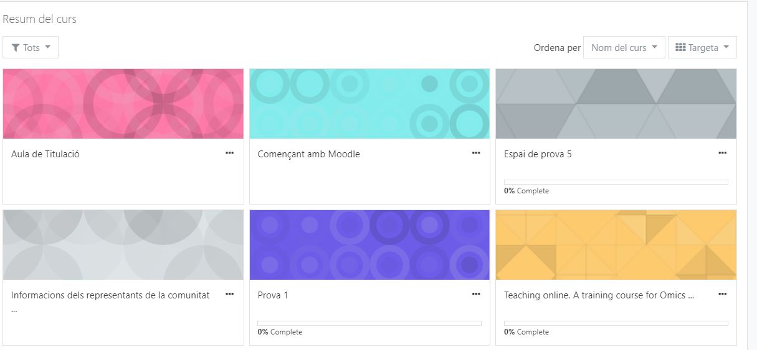Click the grid icon beside Targeta
The image size is (757, 350).
[x=680, y=48]
